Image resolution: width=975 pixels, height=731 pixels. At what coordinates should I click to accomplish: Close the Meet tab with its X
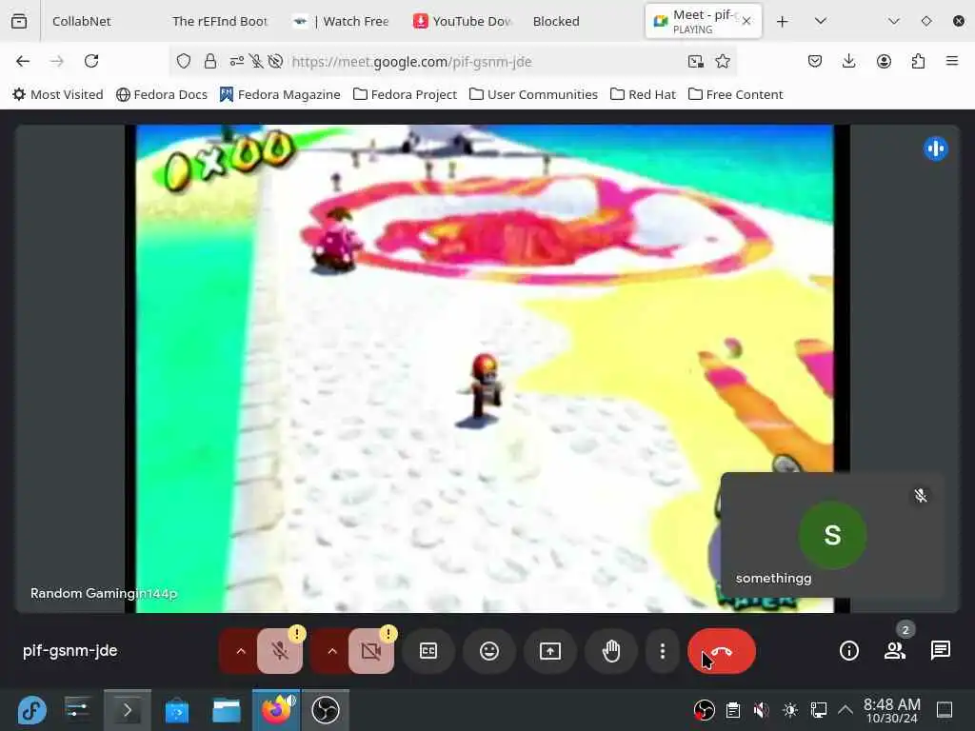[746, 21]
